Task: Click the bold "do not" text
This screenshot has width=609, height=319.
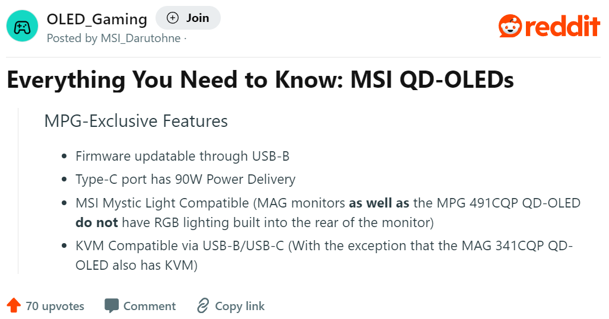Action: pos(97,223)
